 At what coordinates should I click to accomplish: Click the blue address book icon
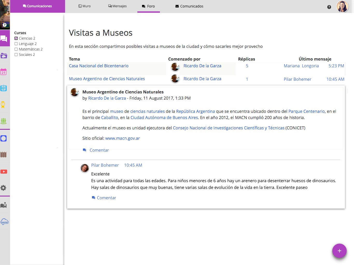3,88
